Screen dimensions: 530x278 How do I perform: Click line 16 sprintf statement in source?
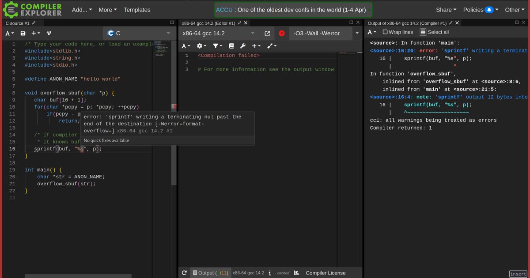click(x=68, y=149)
